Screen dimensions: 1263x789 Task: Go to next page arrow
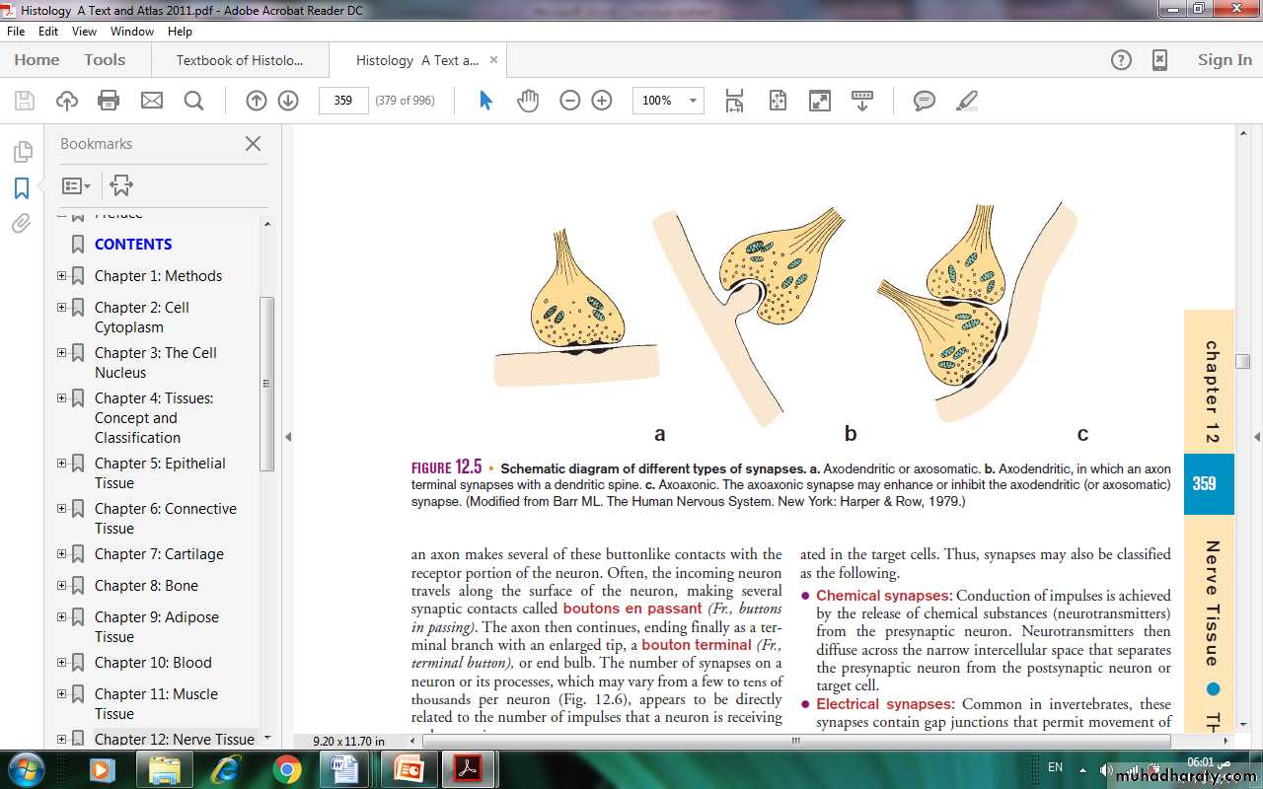point(288,101)
